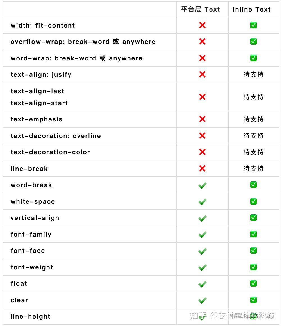This screenshot has height=327, width=282.
Task: Select the Inline Text column header
Action: 252,9
